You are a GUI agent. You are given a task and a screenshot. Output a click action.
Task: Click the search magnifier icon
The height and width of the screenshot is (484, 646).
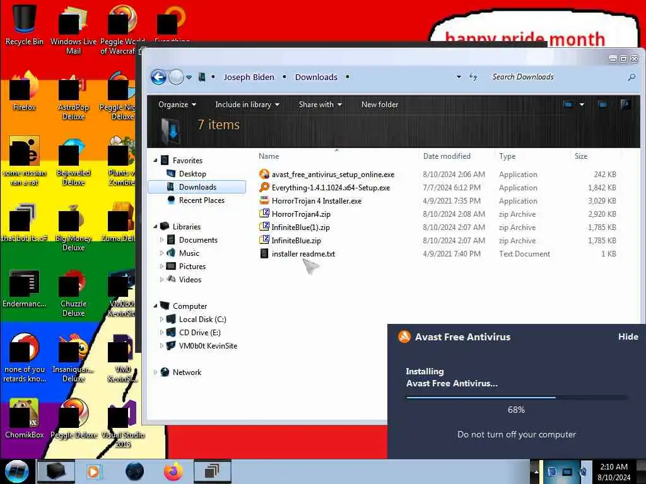click(631, 77)
